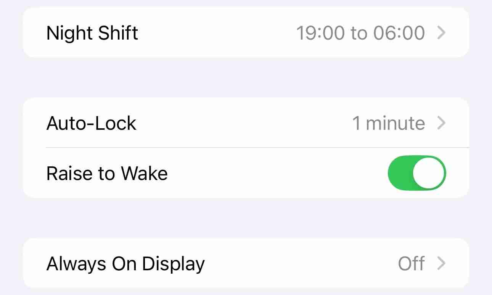Open Always On Display settings
The height and width of the screenshot is (295, 492).
(x=125, y=263)
